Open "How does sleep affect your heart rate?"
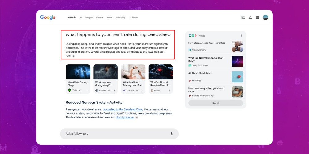The width and height of the screenshot is (309, 154). click(x=206, y=90)
